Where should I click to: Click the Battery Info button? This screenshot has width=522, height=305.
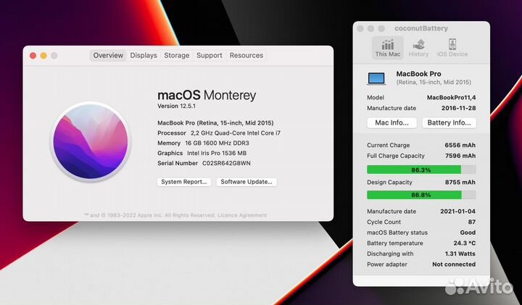449,122
